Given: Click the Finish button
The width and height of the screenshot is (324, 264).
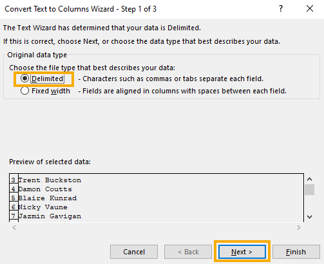Looking at the screenshot, I should click(x=296, y=252).
